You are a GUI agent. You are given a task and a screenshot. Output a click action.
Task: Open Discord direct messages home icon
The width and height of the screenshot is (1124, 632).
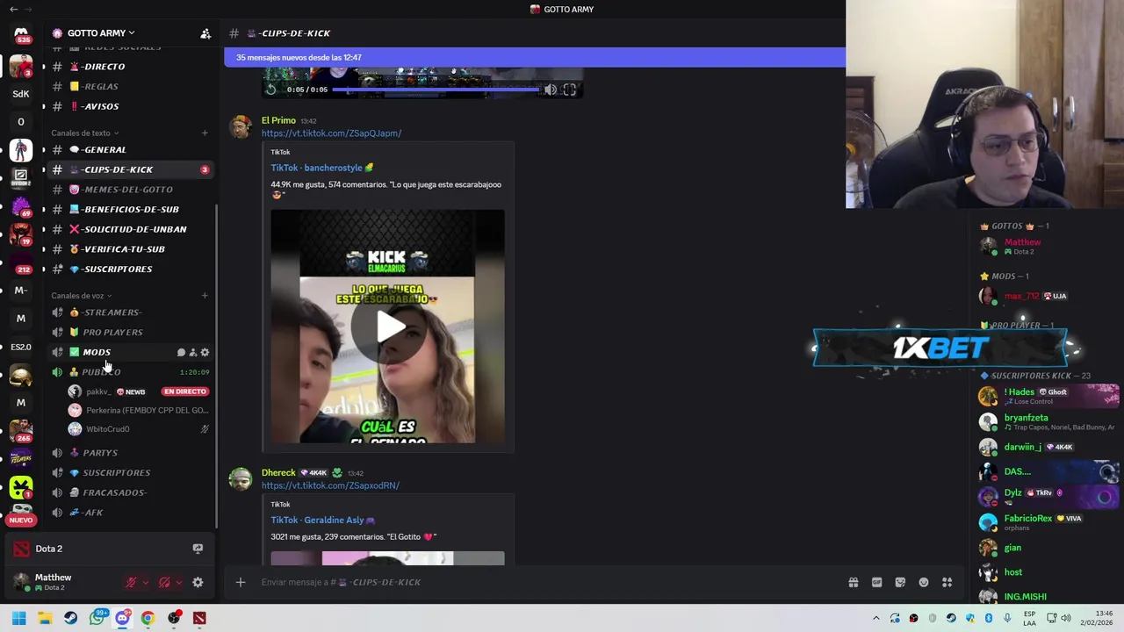coord(21,35)
